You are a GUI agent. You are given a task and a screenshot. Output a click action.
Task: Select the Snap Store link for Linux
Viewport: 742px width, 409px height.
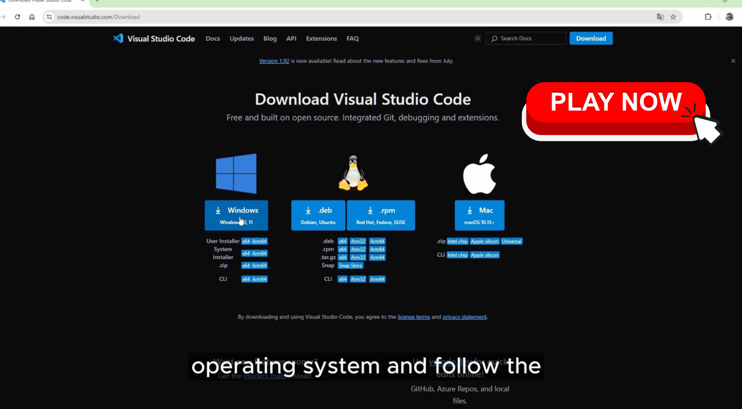(350, 266)
